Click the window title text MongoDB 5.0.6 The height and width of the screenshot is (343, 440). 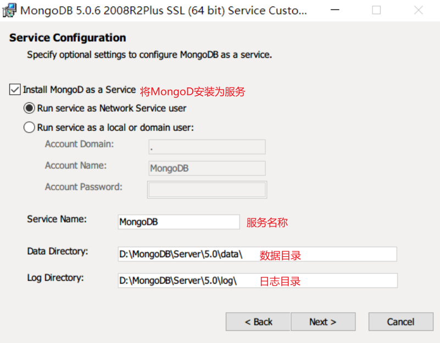coord(164,10)
